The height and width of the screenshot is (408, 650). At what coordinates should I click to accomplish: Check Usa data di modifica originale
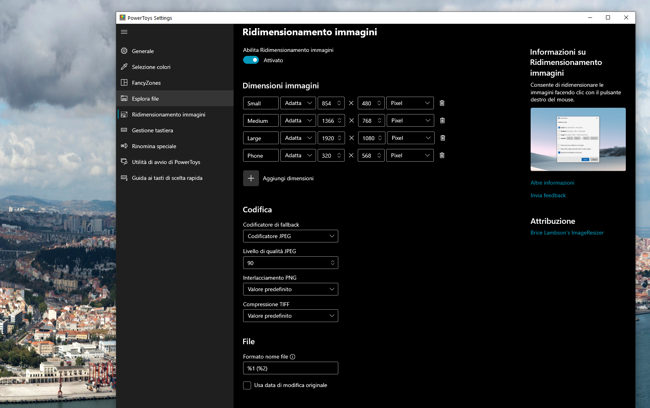247,385
